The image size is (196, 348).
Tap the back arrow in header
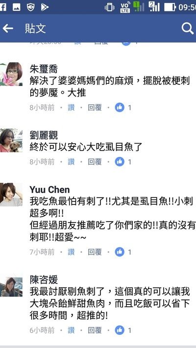pos(8,28)
